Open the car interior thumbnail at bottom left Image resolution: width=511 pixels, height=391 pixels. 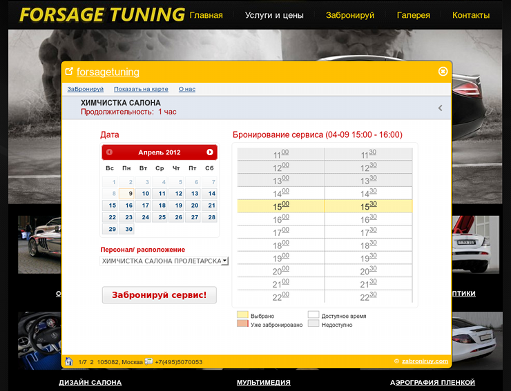point(39,341)
